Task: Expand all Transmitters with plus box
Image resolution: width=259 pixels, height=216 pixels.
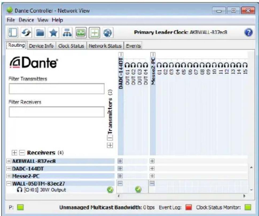Action: [x=110, y=145]
